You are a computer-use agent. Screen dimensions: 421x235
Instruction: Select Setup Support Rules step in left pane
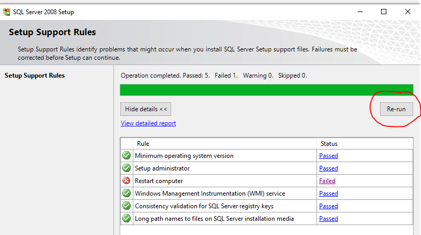coord(35,76)
